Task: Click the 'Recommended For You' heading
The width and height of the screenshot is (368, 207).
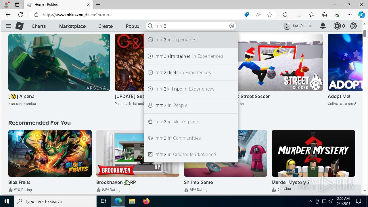Action: [x=39, y=123]
